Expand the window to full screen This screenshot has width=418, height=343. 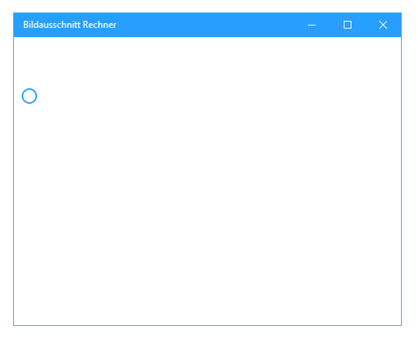[x=348, y=25]
